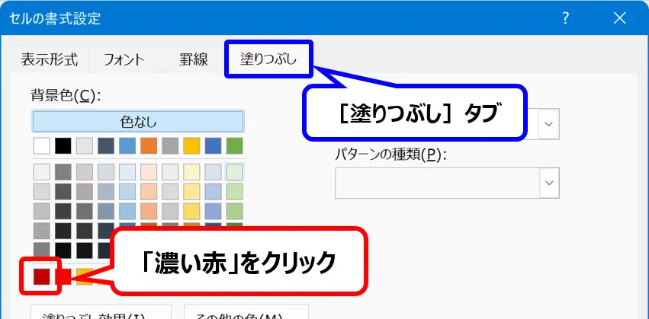Close the セルの書式設定 dialog

click(619, 18)
